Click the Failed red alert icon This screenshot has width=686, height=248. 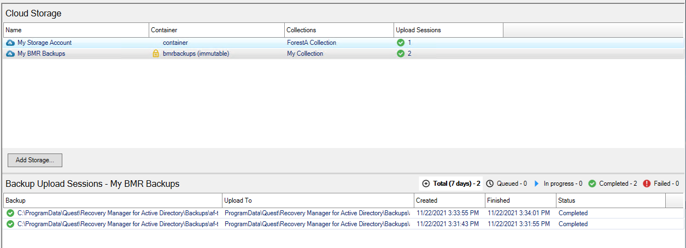point(647,184)
